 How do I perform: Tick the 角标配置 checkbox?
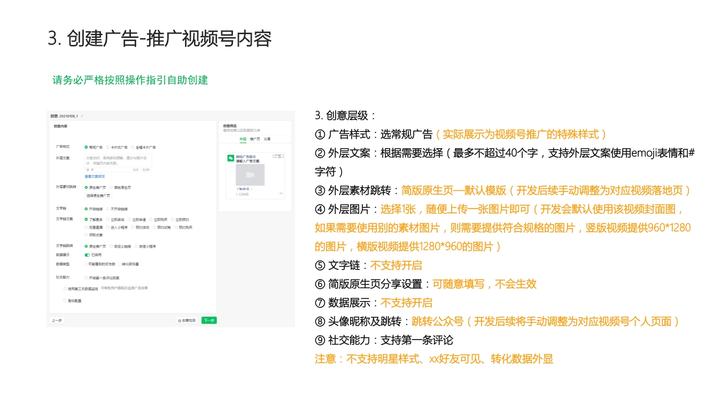click(65, 300)
